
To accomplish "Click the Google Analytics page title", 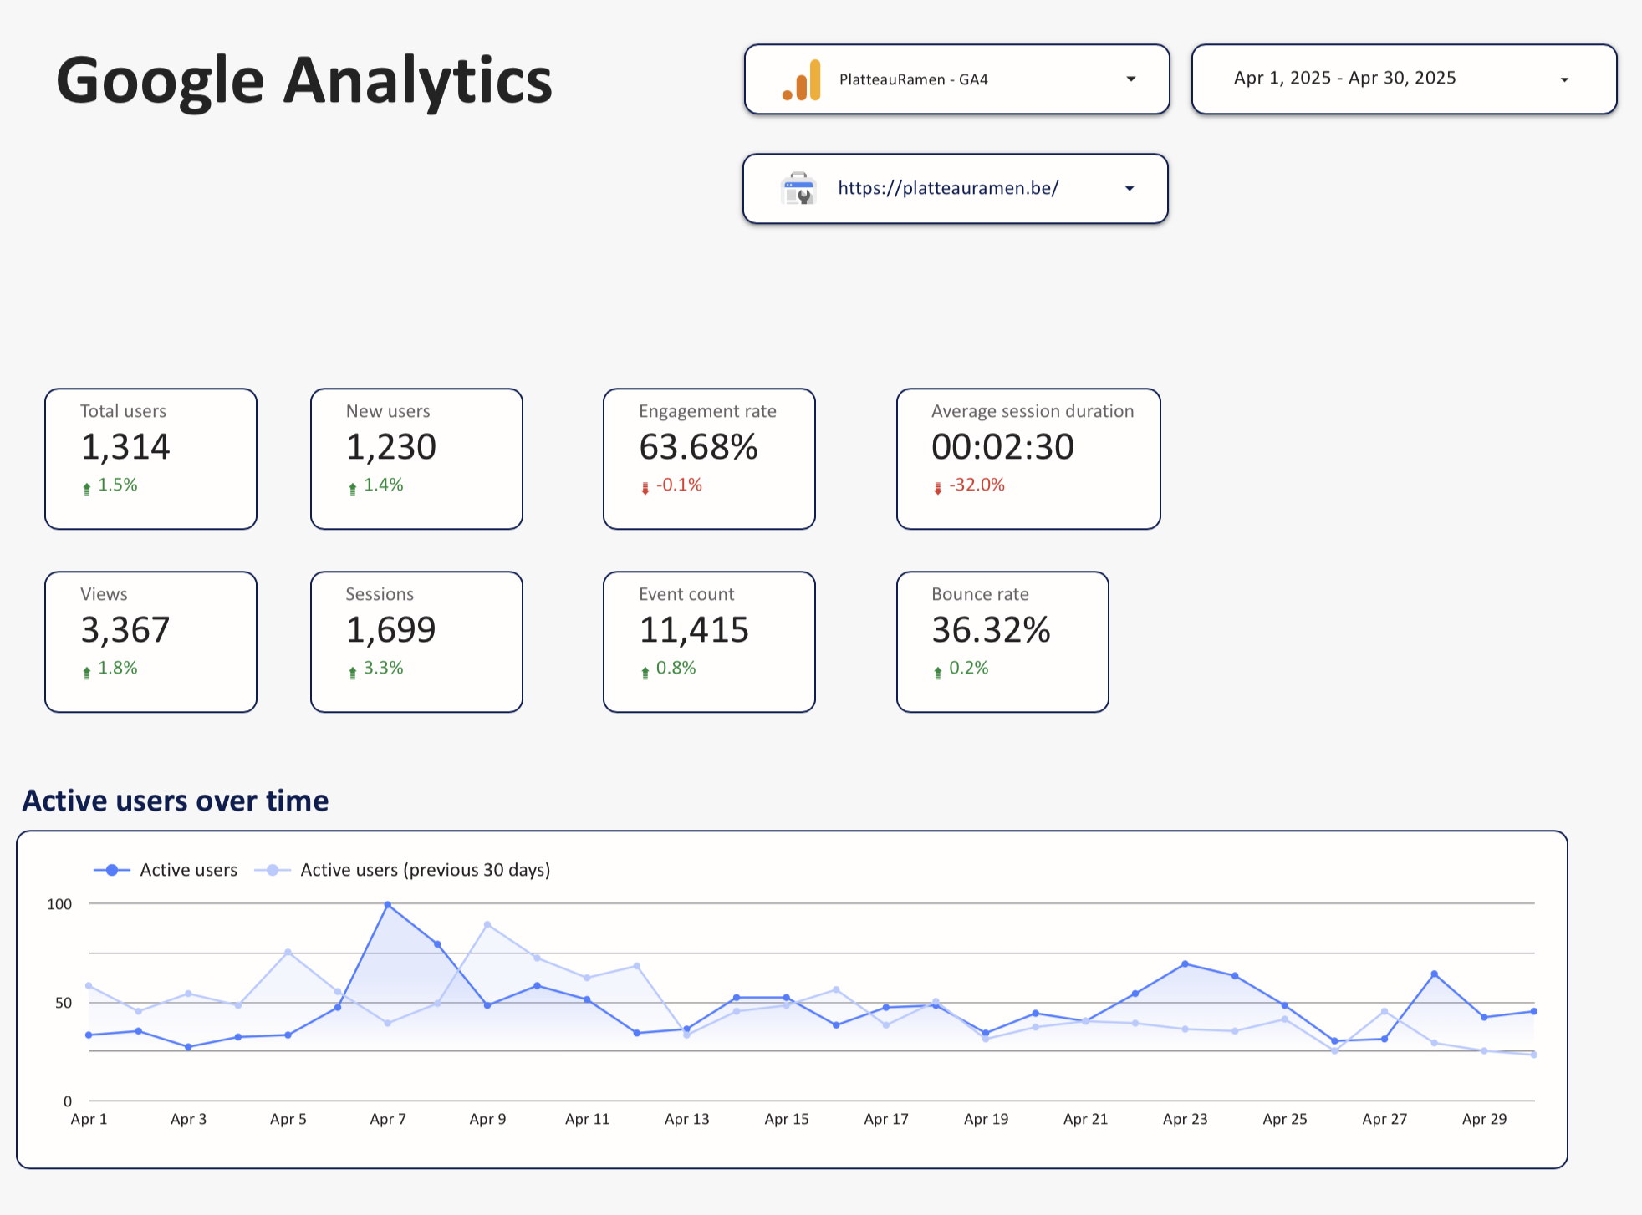I will [304, 80].
